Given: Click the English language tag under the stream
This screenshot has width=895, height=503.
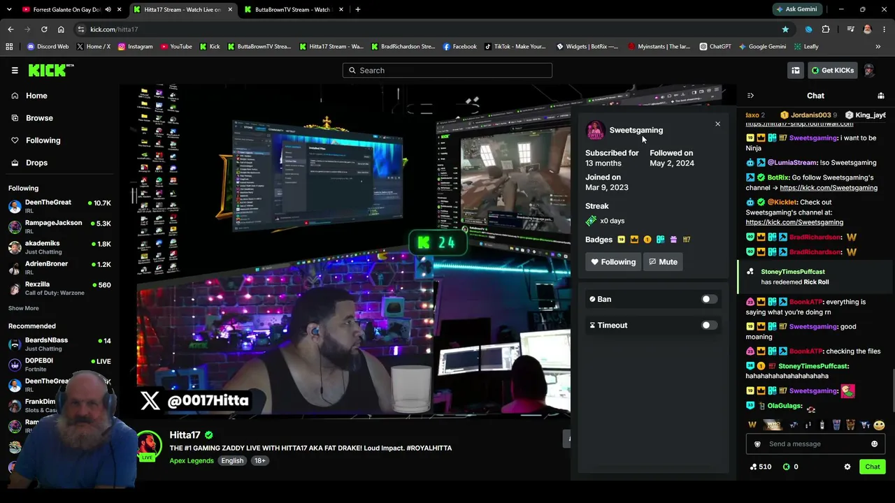Looking at the screenshot, I should tap(232, 460).
